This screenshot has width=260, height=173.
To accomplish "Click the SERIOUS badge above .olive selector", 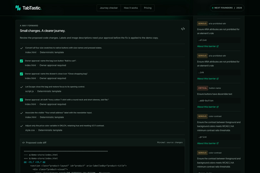I will 202,24.
